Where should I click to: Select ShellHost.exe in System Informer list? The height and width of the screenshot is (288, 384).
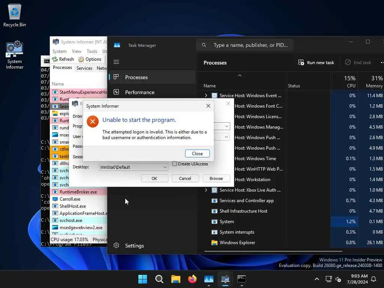click(x=79, y=206)
